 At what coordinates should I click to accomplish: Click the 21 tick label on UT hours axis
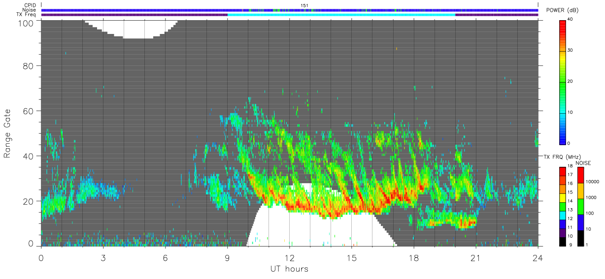point(475,258)
